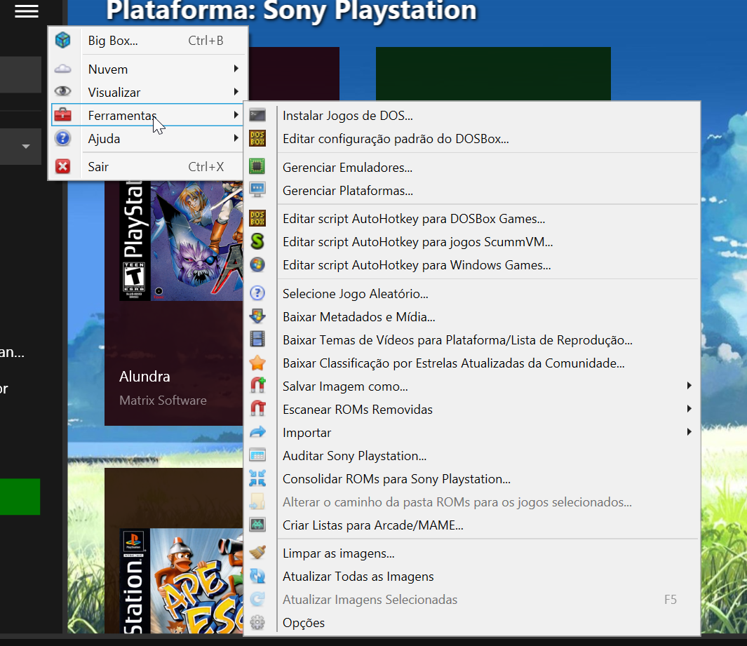747x646 pixels.
Task: Click the DOSBox icon beside Editar configuração padrão
Action: coord(257,139)
